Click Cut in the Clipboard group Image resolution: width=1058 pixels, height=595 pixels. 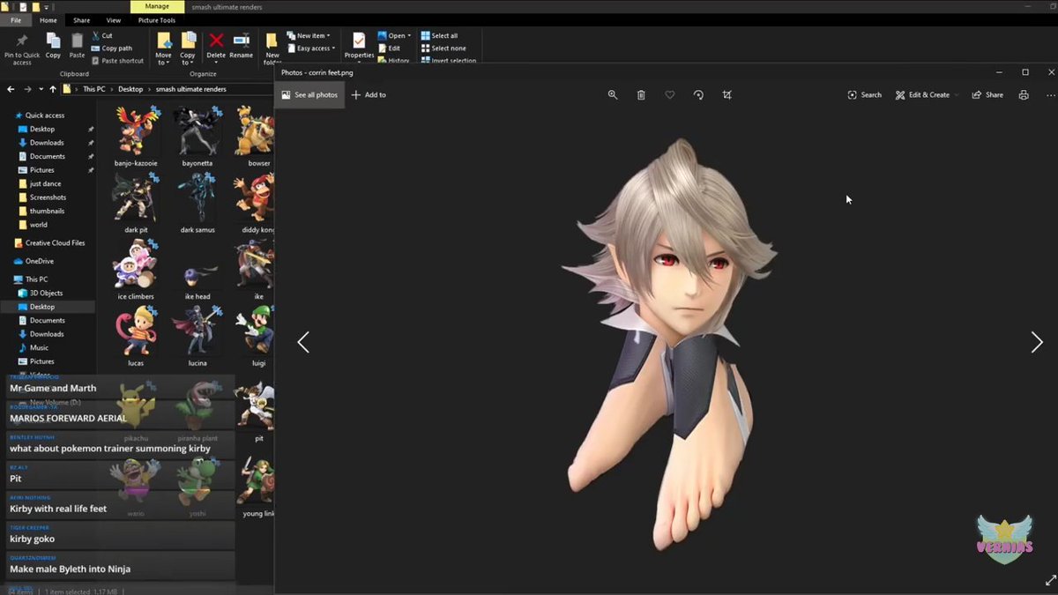[102, 36]
